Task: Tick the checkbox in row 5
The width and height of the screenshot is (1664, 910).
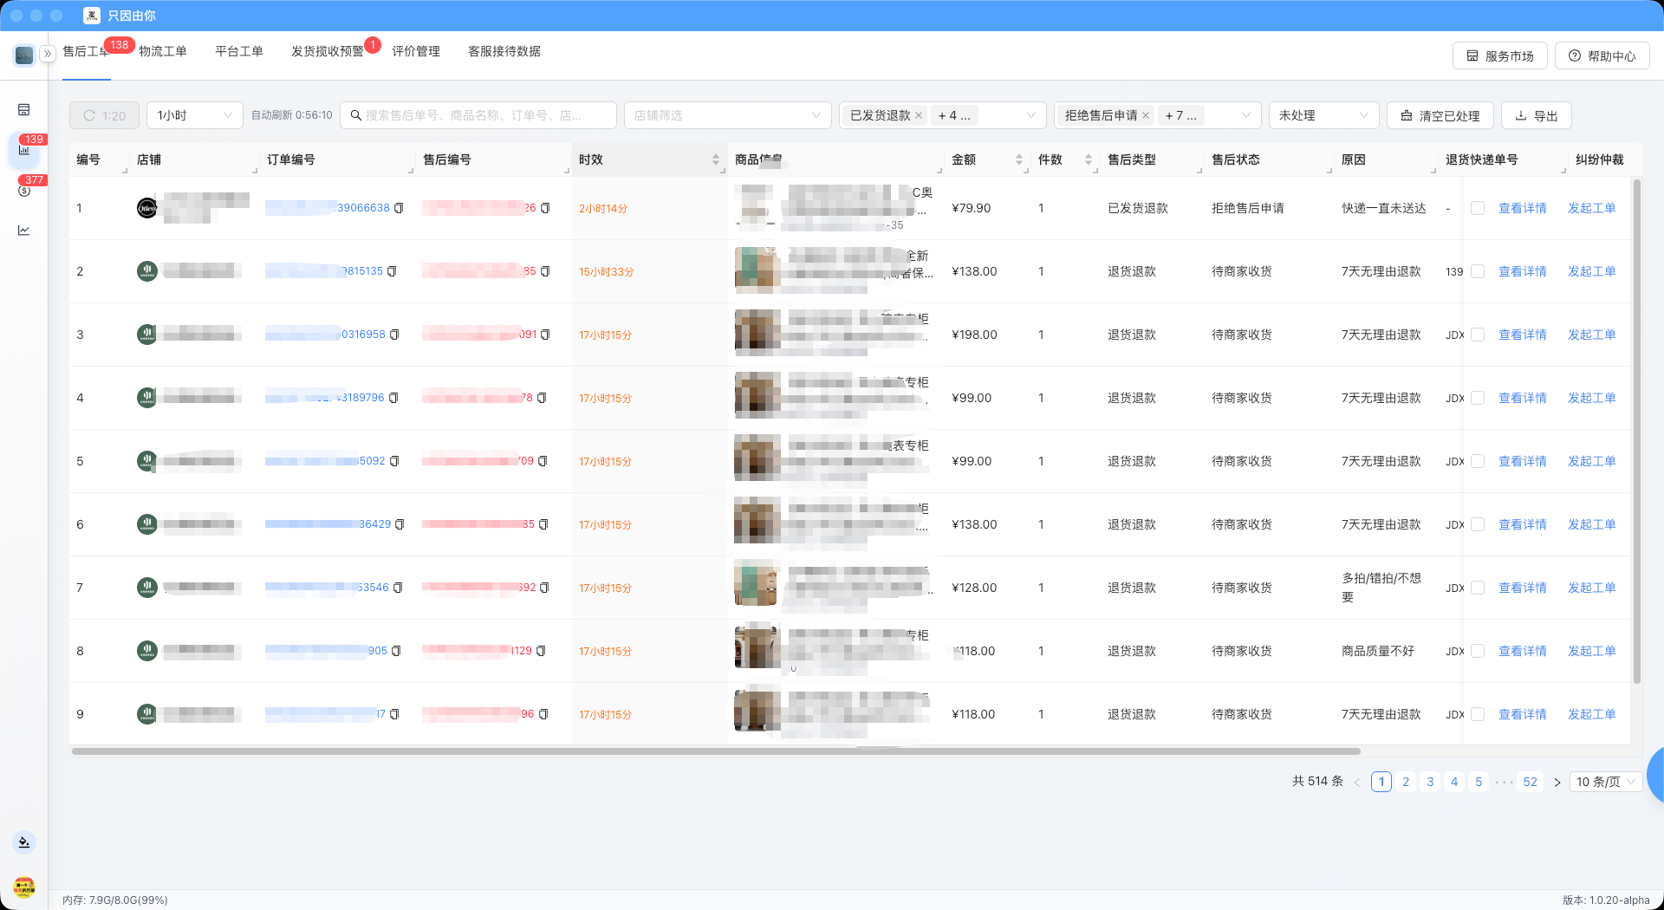Action: pyautogui.click(x=1478, y=461)
